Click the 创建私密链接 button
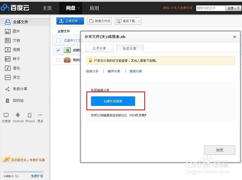Screen dimensions: 242x180 point(113,101)
